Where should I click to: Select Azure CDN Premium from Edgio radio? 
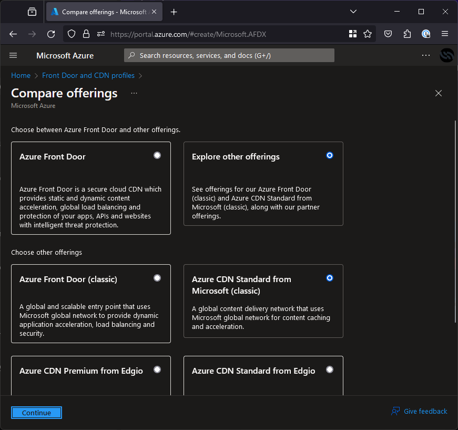click(x=157, y=369)
